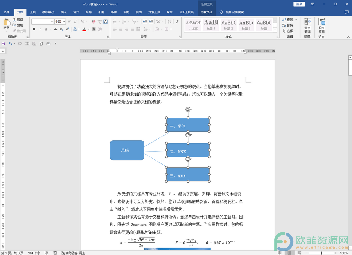Click the Cut (剪切) scissors button
352x255 pixels.
click(18, 20)
